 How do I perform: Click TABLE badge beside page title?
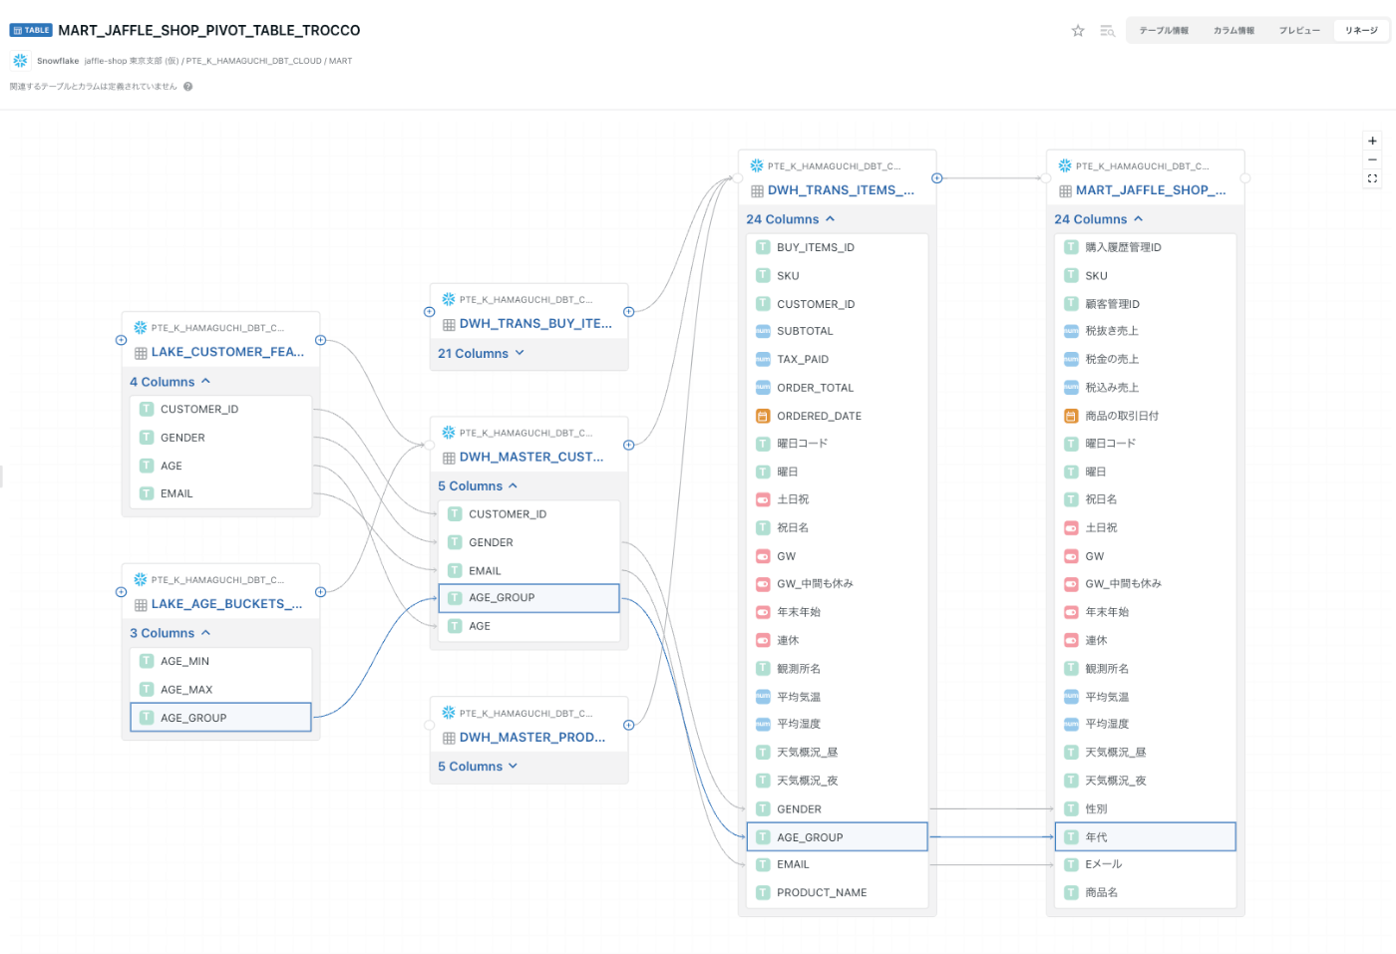click(31, 31)
